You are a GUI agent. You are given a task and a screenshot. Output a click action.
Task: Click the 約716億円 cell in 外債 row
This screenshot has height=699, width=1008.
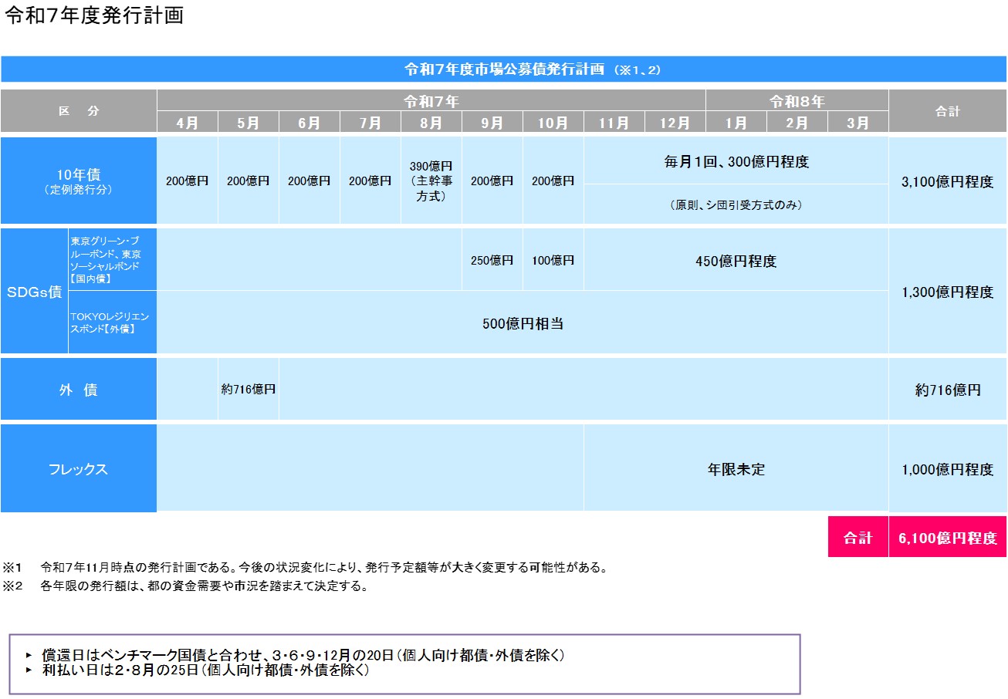point(247,390)
